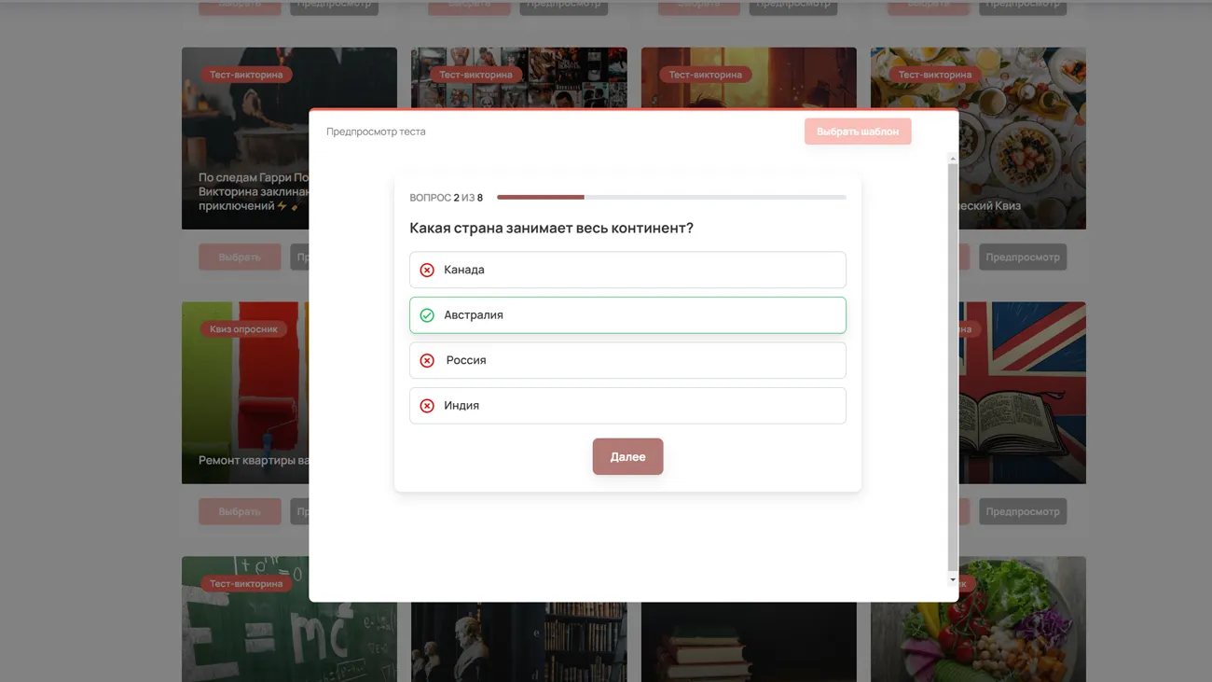Click the quiz question progress bar
The width and height of the screenshot is (1212, 682).
[x=670, y=198]
